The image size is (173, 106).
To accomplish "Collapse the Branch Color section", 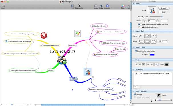I will 134,48.
